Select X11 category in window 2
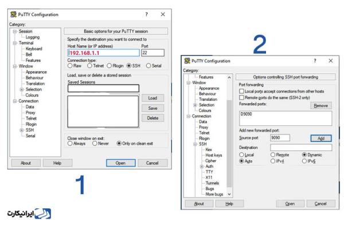 click(209, 177)
